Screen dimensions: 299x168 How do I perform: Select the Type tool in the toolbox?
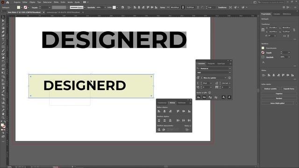click(x=3, y=39)
